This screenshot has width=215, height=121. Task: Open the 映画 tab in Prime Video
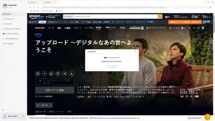click(x=59, y=28)
